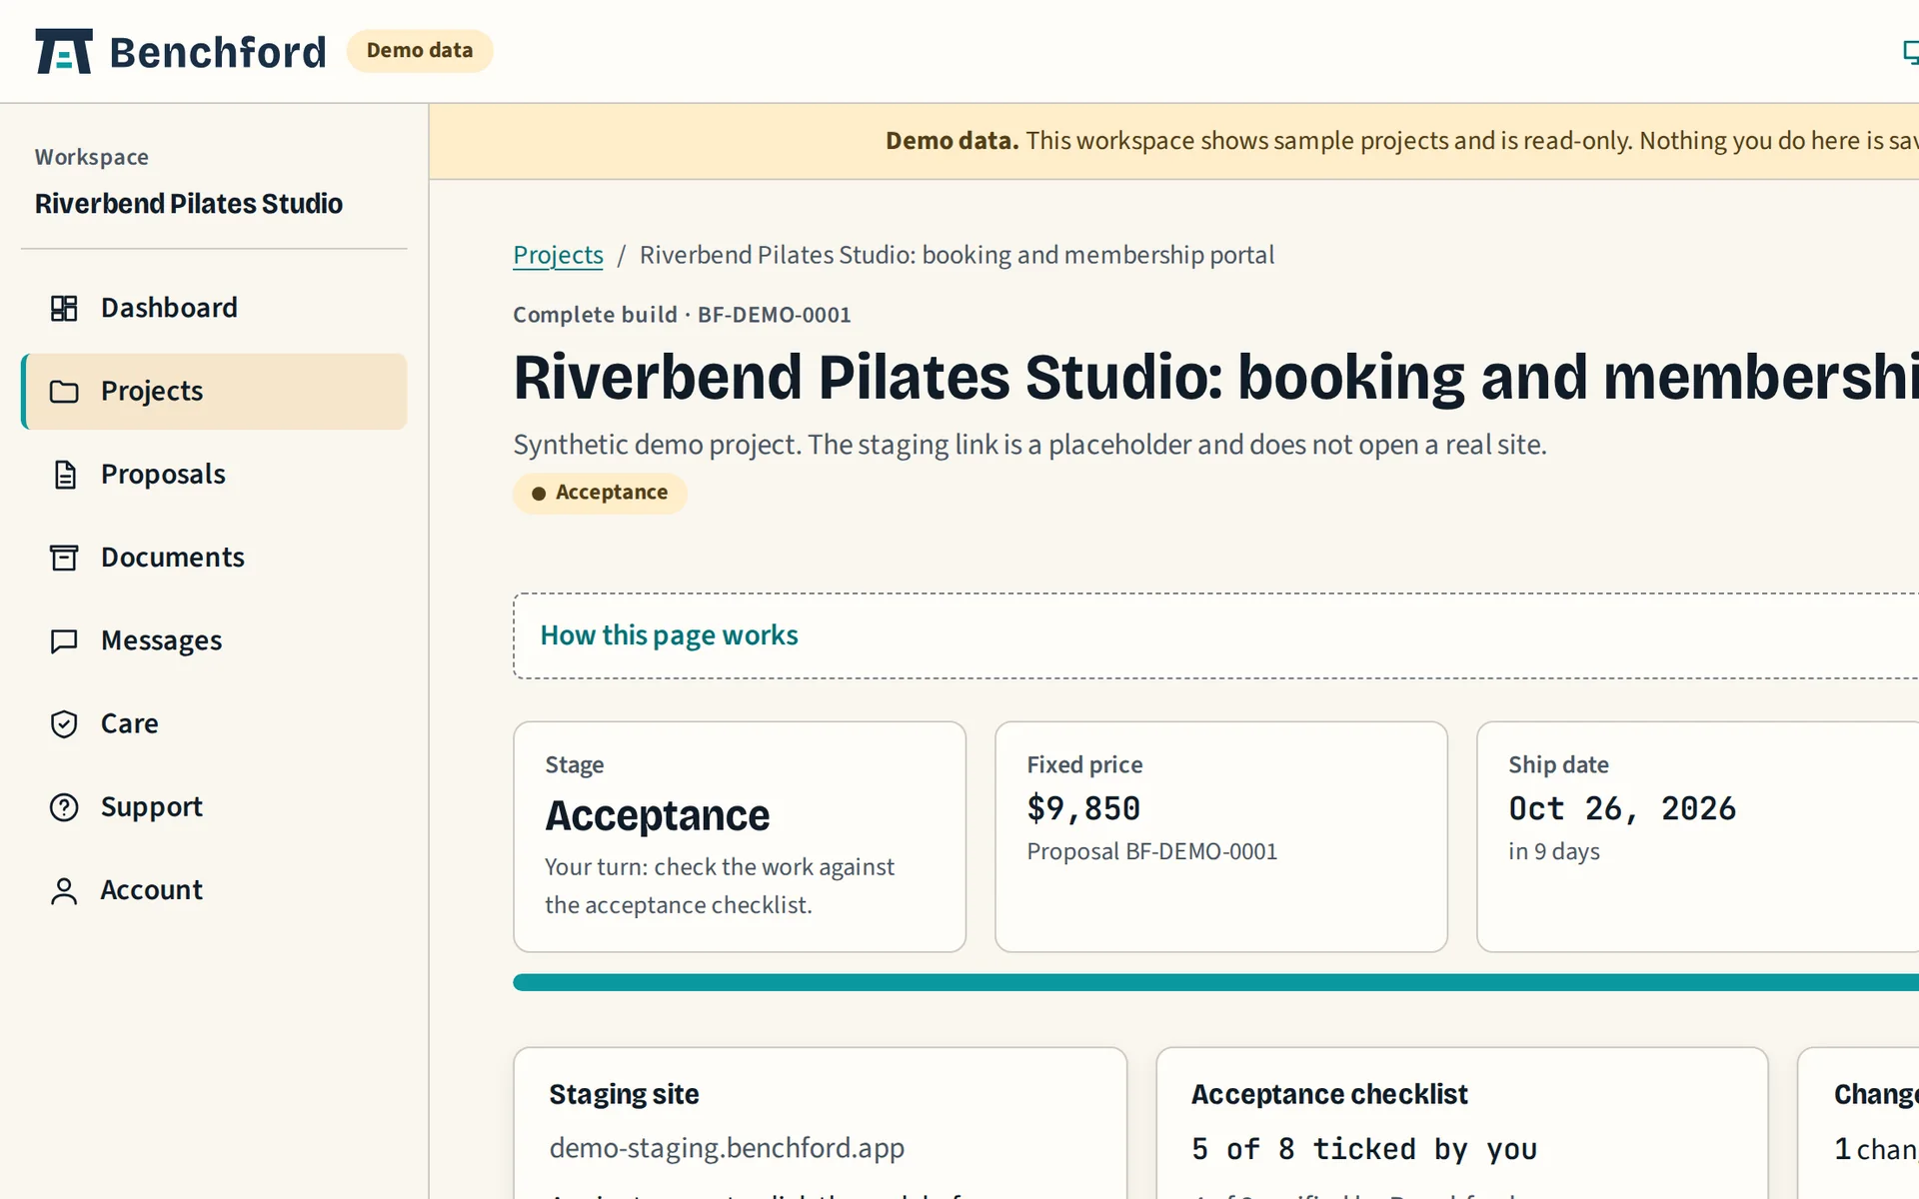Click the Projects folder icon
This screenshot has height=1199, width=1919.
click(x=64, y=392)
